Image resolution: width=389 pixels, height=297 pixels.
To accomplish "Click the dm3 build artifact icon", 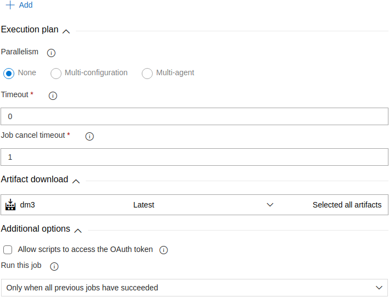I will point(10,205).
